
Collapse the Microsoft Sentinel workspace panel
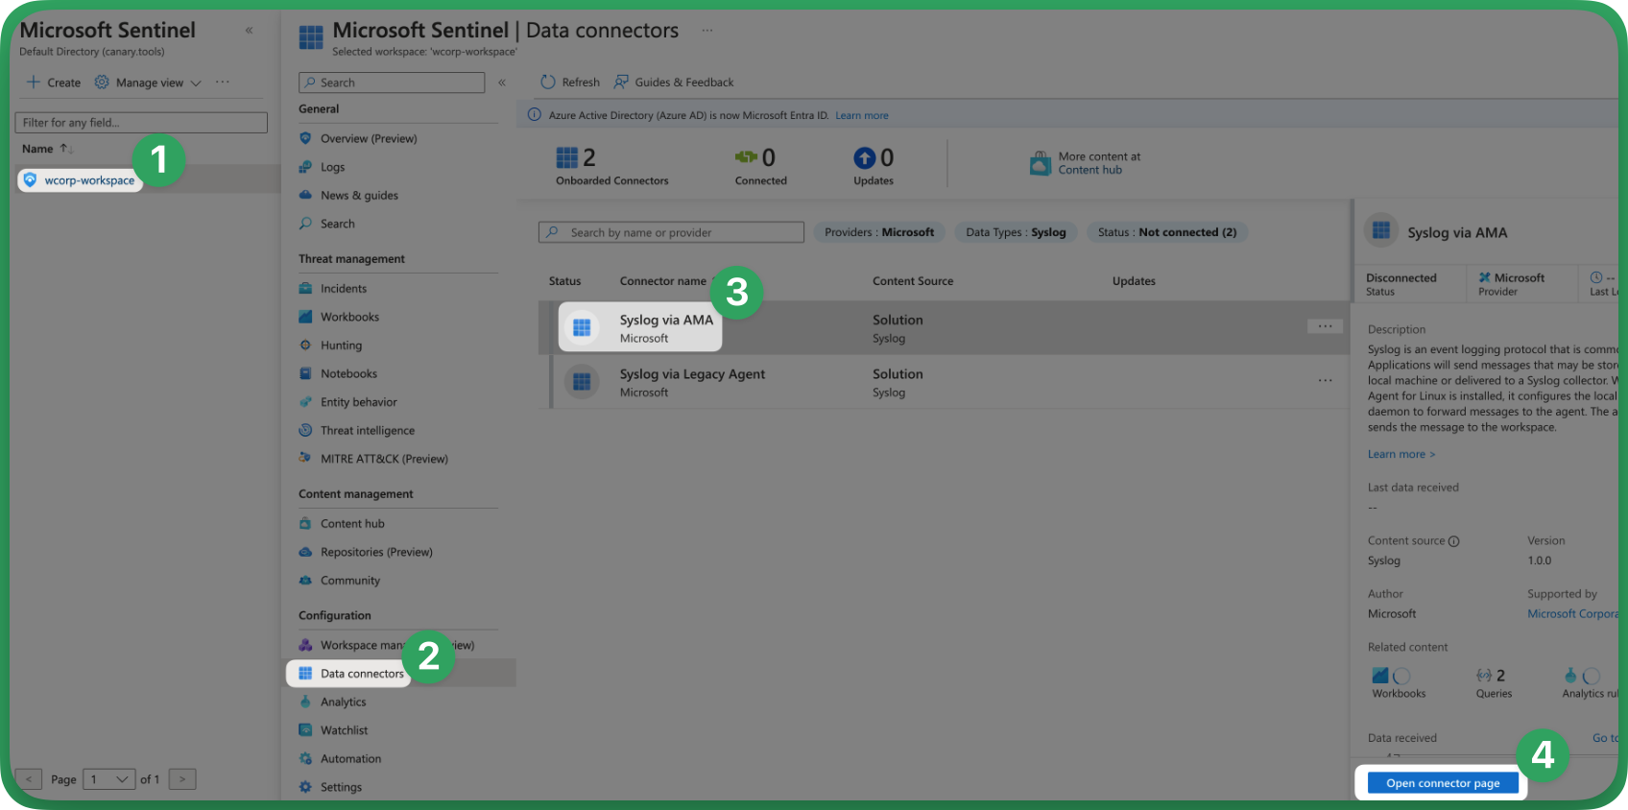(x=250, y=31)
